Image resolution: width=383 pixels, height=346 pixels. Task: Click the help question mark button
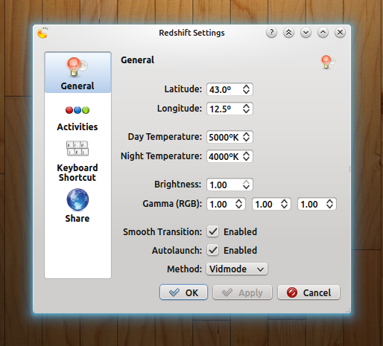[x=271, y=33]
